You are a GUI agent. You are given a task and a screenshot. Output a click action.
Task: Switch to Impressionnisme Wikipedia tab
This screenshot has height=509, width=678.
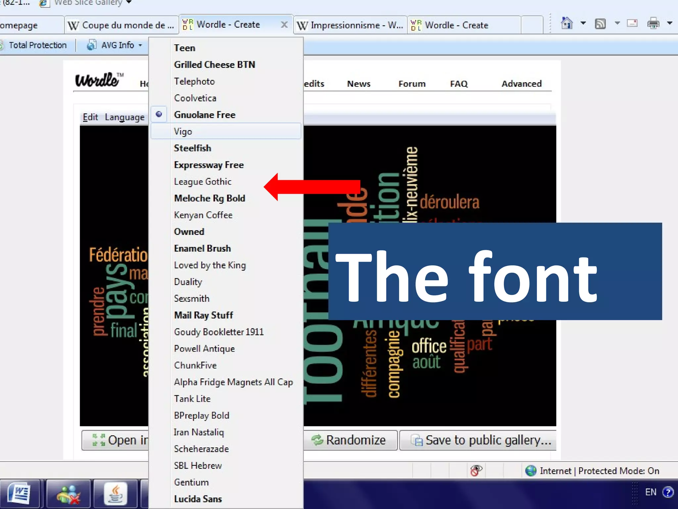[350, 25]
